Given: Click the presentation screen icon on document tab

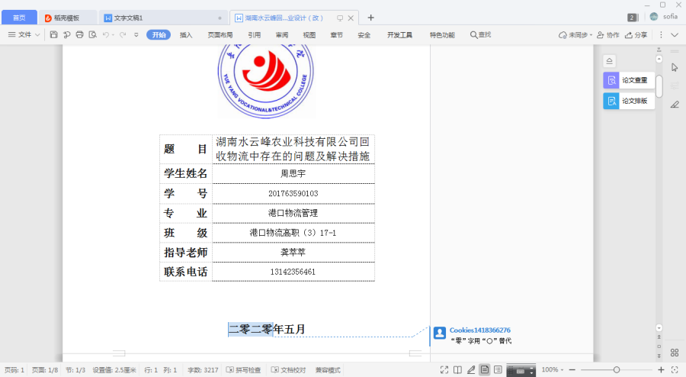Looking at the screenshot, I should 340,18.
